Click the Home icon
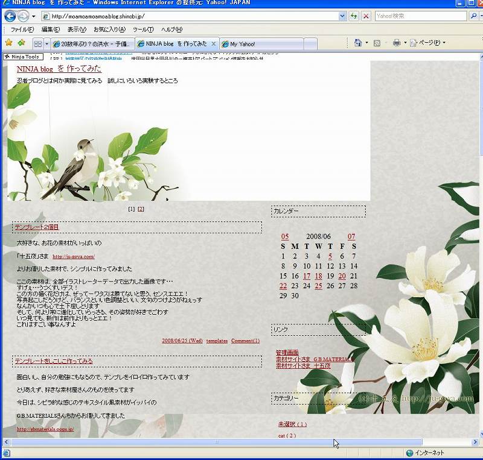This screenshot has width=483, height=460. click(x=357, y=43)
